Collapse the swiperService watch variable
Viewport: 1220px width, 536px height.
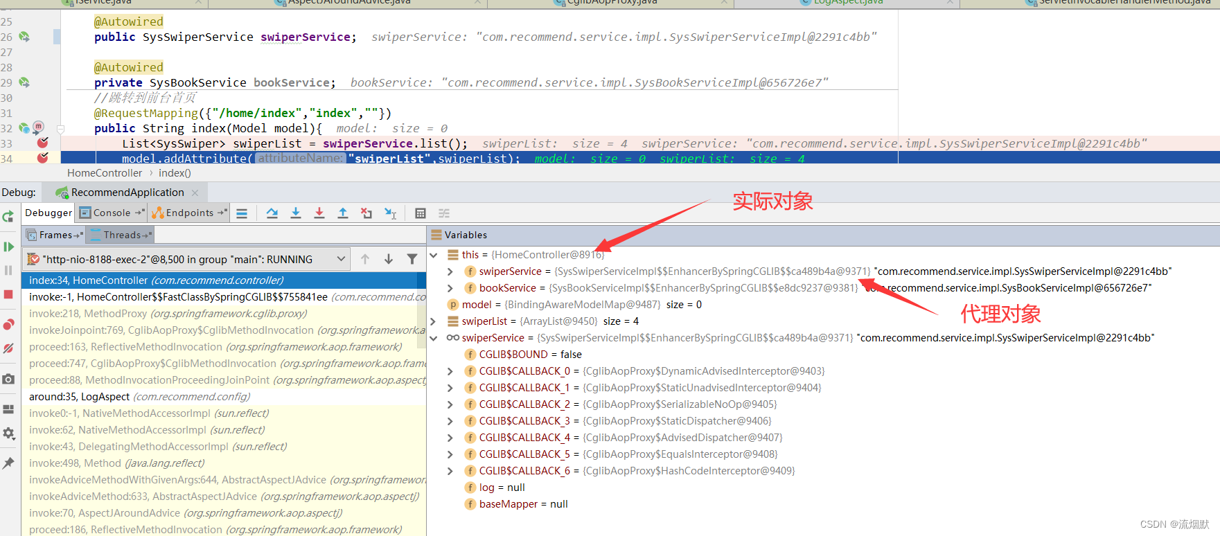point(434,338)
